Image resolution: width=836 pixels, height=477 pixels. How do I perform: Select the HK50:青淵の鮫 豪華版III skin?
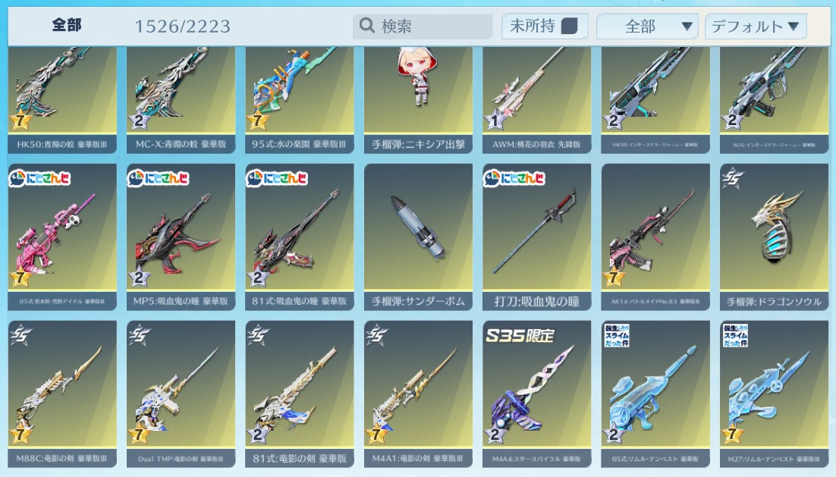62,99
